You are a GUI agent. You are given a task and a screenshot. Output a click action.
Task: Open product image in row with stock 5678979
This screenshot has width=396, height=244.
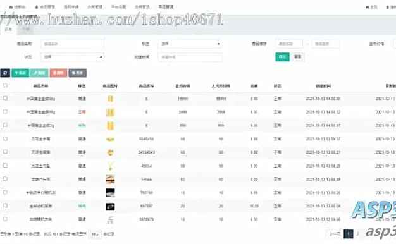pos(110,219)
